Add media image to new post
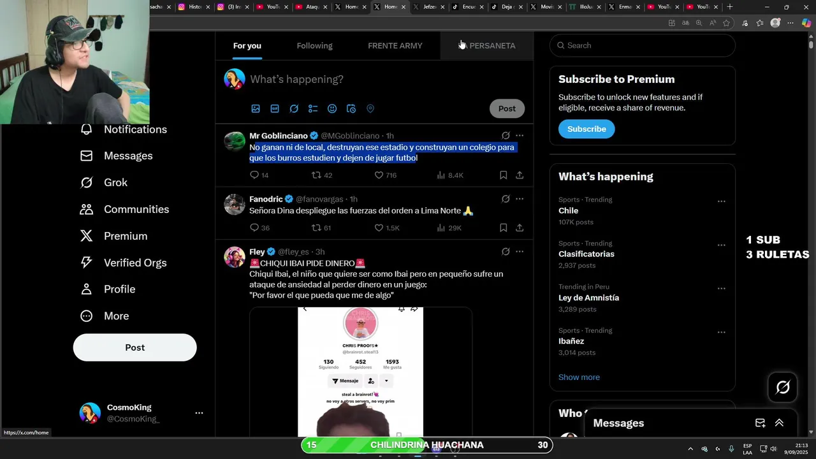 [x=256, y=109]
